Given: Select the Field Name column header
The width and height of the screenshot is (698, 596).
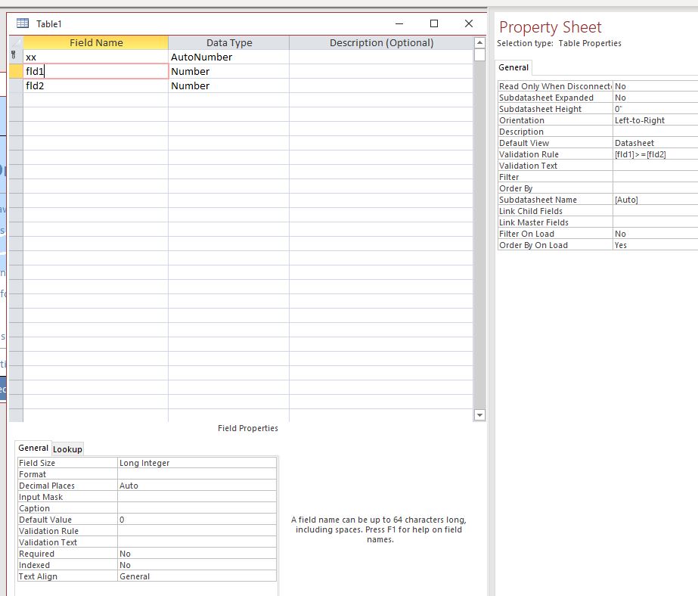Looking at the screenshot, I should pyautogui.click(x=96, y=42).
